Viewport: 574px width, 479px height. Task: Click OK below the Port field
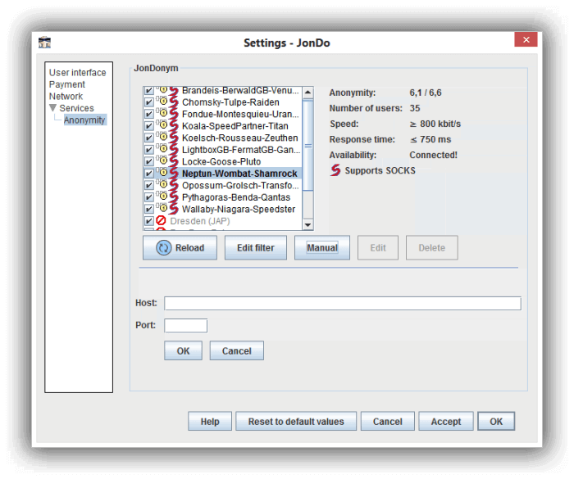tap(183, 350)
